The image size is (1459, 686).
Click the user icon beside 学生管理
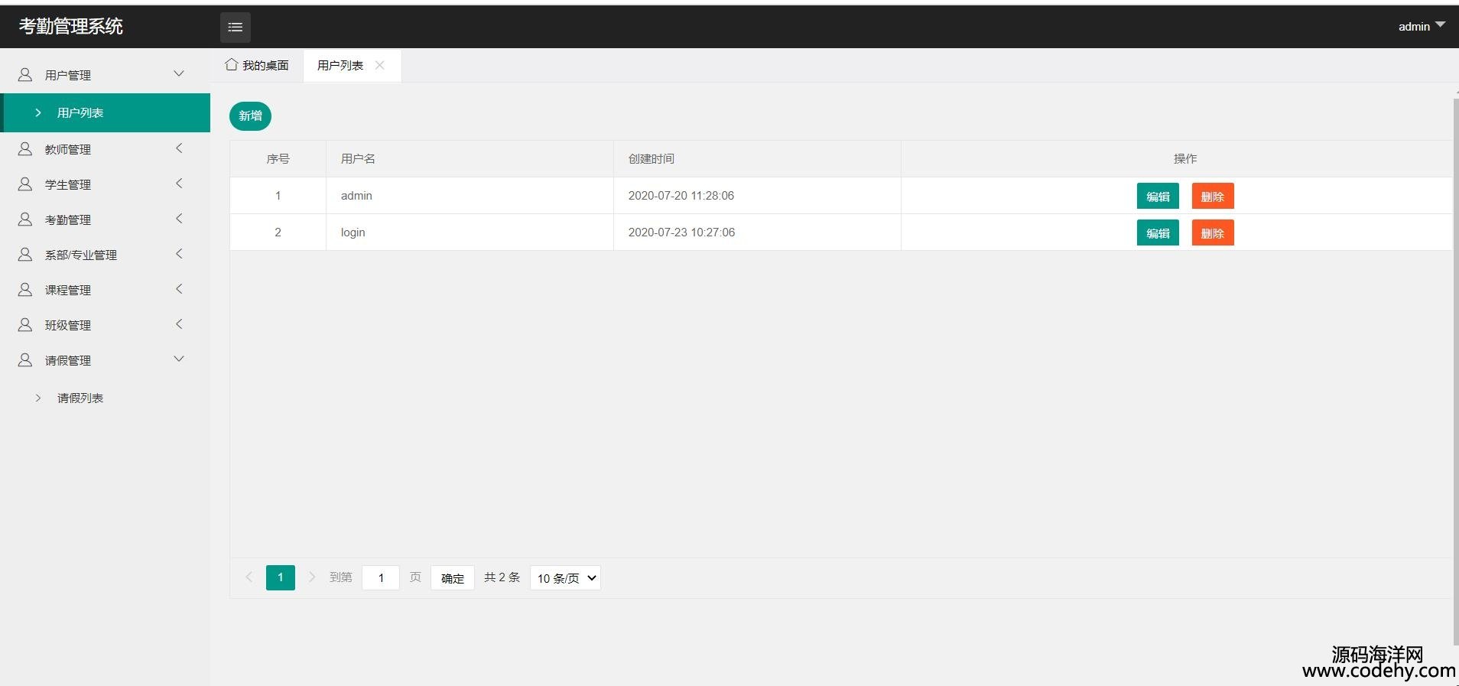(x=25, y=184)
